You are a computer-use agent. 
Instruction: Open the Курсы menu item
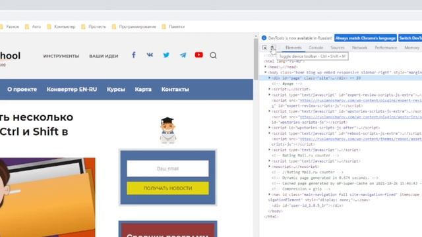(x=116, y=90)
